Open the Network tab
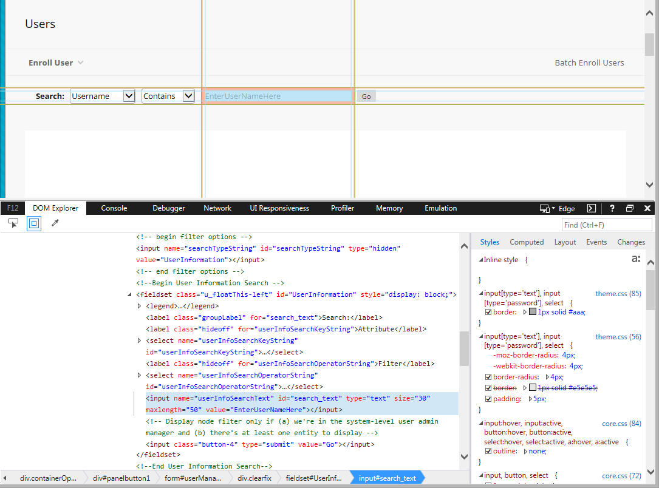The image size is (659, 488). (217, 208)
